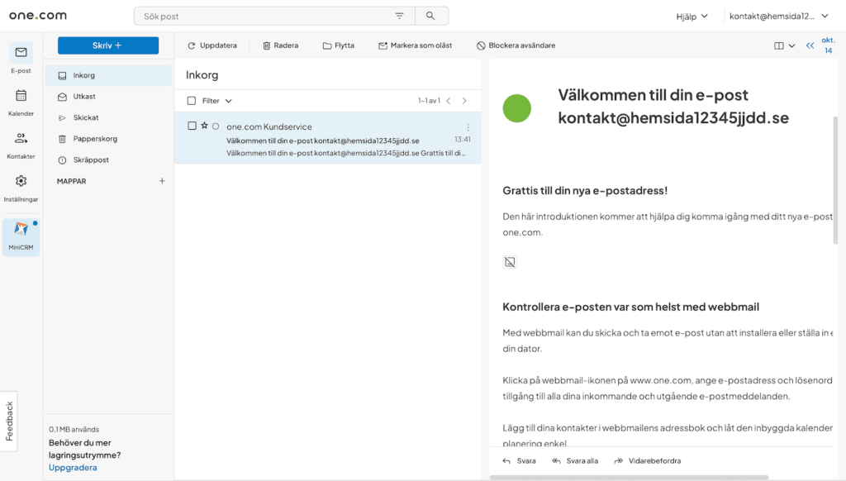This screenshot has height=481, width=846.
Task: Open the kontakt@hemsida12... account menu
Action: 778,17
